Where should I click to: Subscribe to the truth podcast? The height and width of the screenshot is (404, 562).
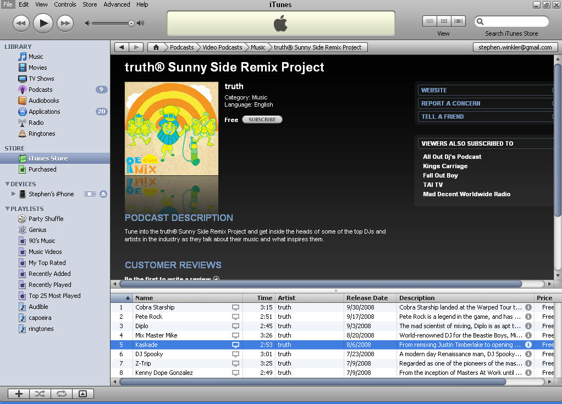point(262,120)
